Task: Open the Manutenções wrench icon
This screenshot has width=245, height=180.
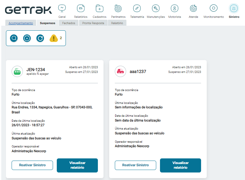Action: tap(156, 8)
